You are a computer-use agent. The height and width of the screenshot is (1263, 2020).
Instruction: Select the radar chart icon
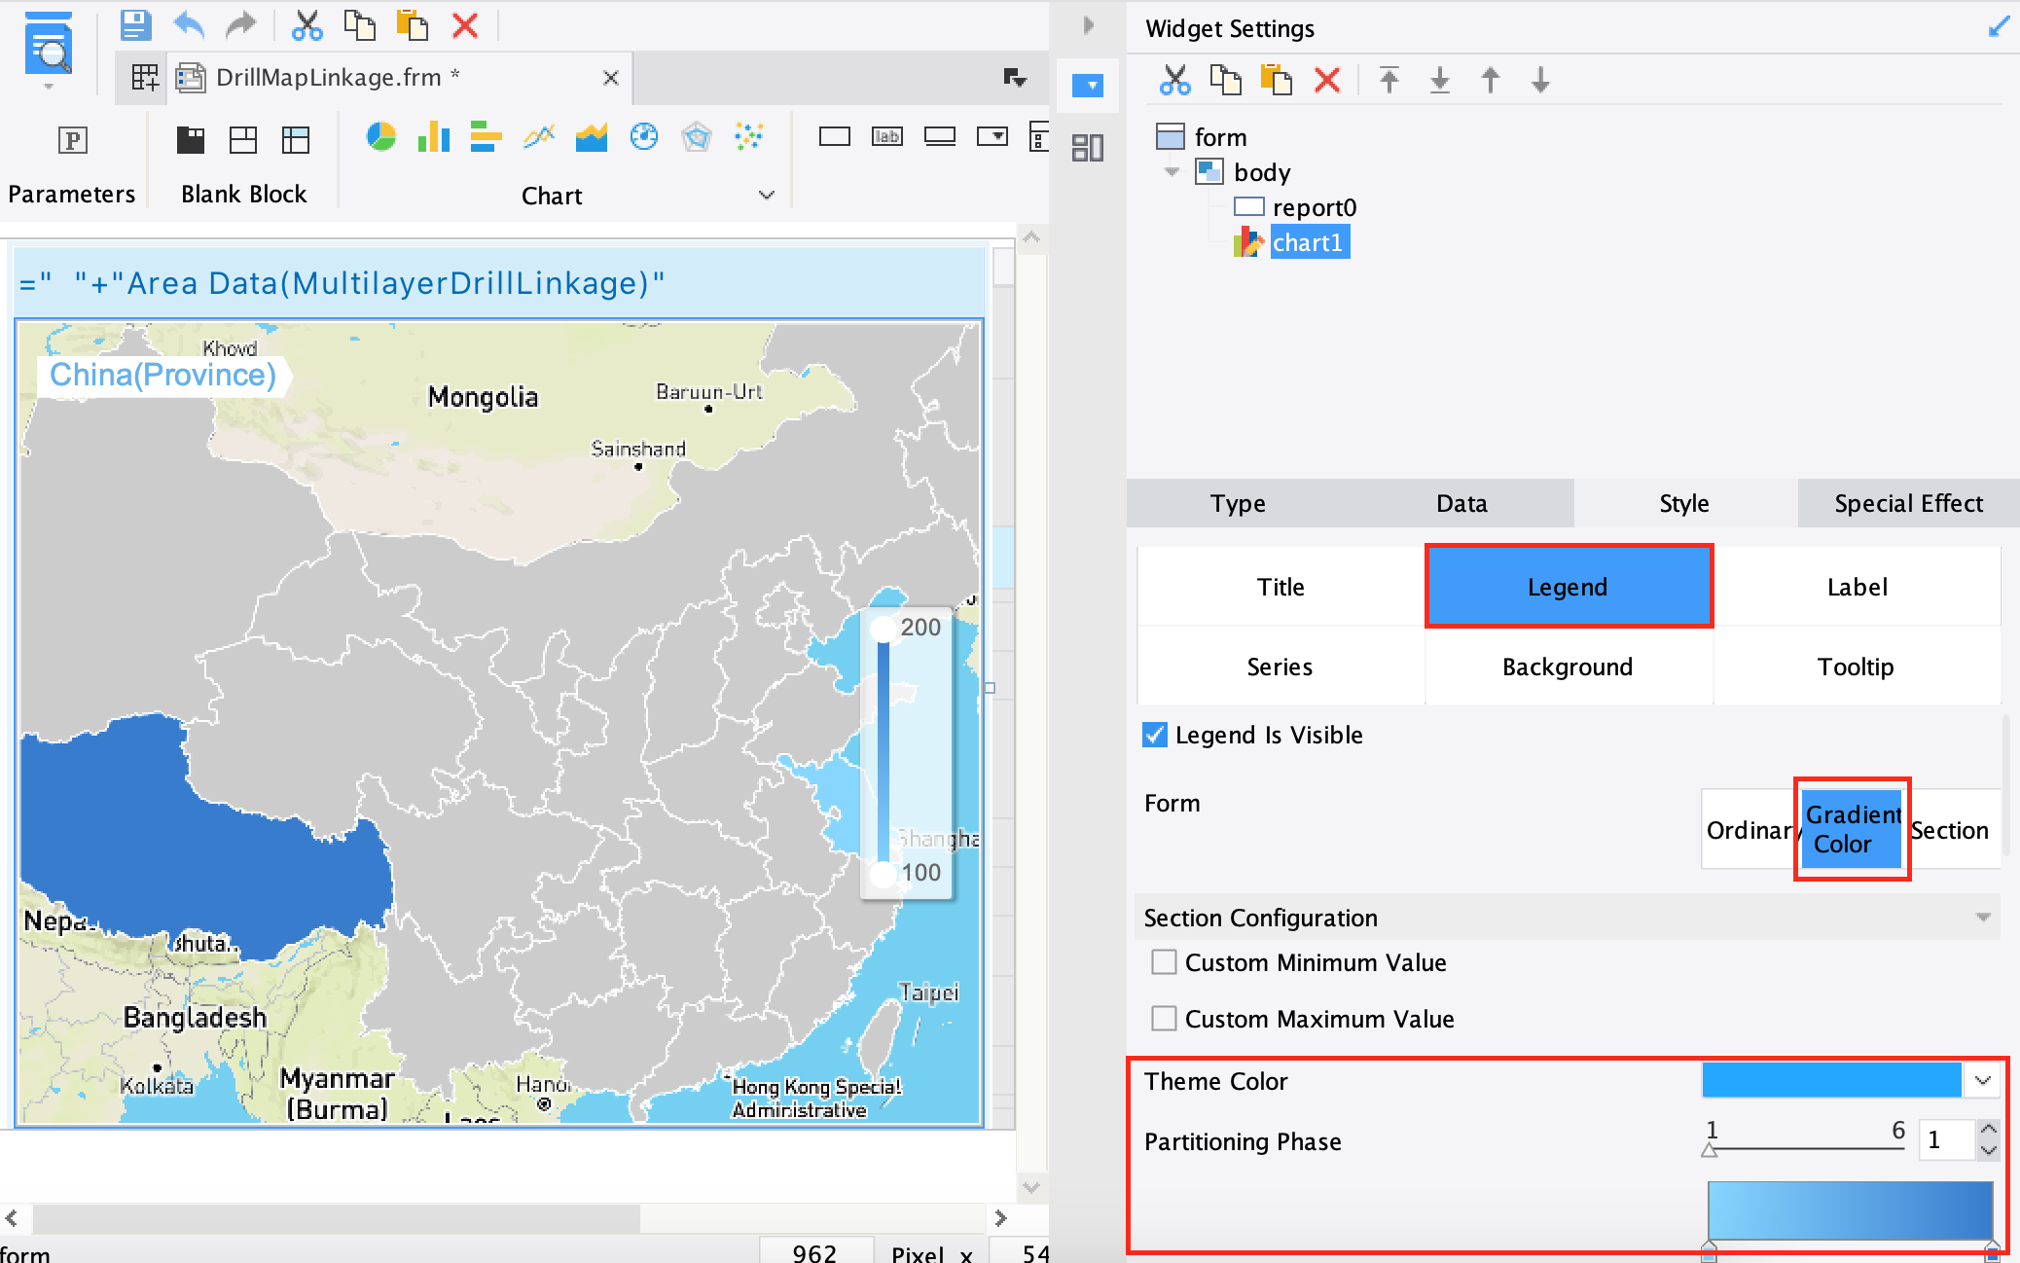[x=696, y=137]
